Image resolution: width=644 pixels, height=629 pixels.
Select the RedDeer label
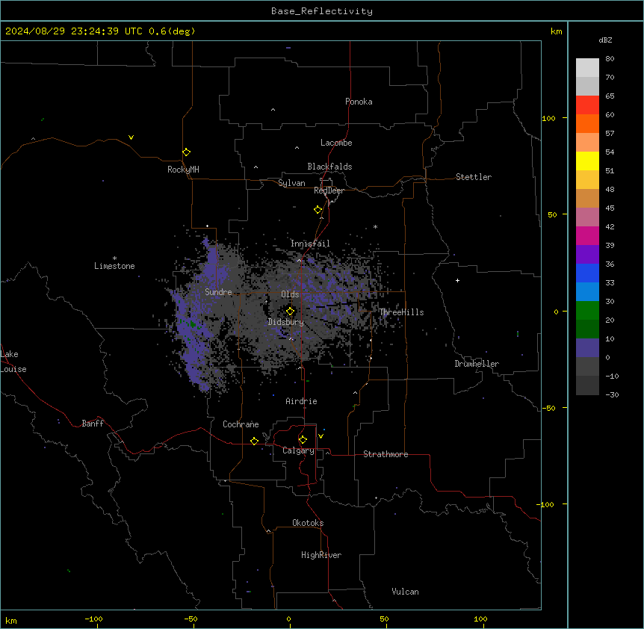coord(329,190)
